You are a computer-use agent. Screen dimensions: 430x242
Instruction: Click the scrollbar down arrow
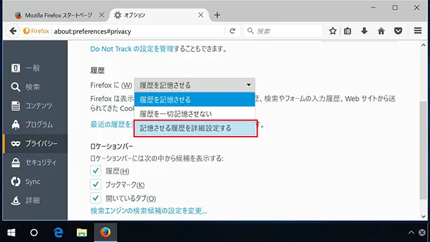[424, 216]
